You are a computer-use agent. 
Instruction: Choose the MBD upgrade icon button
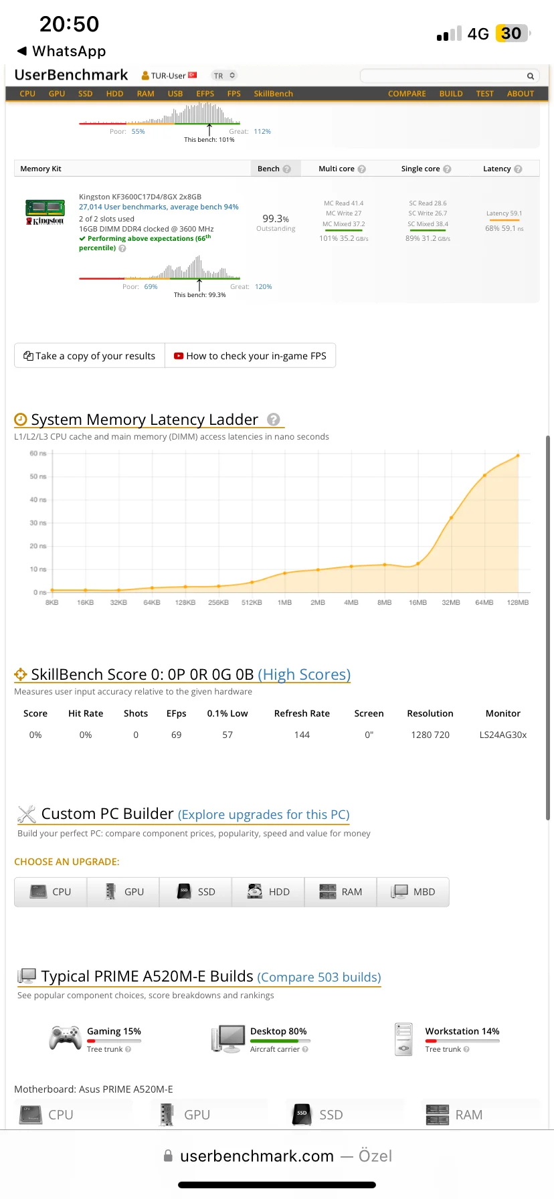click(413, 892)
